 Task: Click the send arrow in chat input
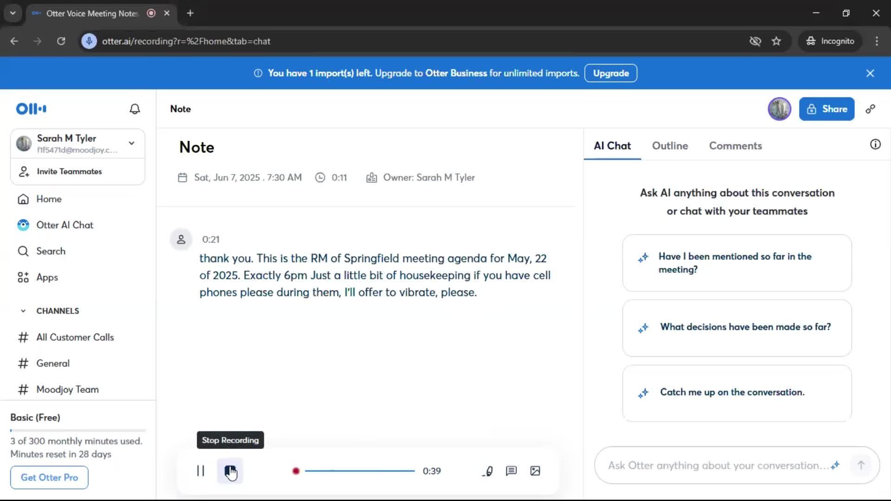tap(861, 465)
